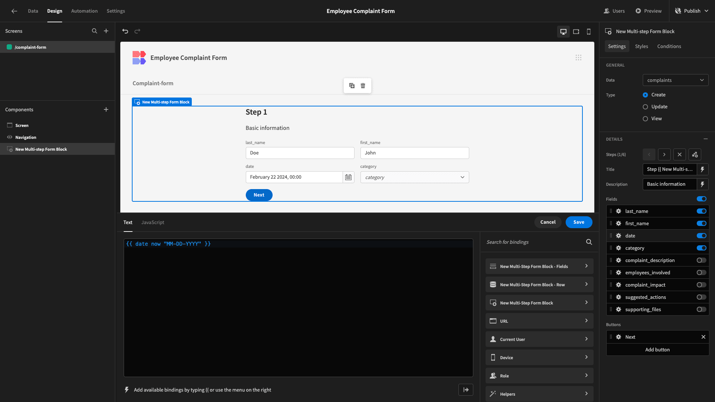This screenshot has height=402, width=715.
Task: Undo the last change
Action: click(125, 31)
